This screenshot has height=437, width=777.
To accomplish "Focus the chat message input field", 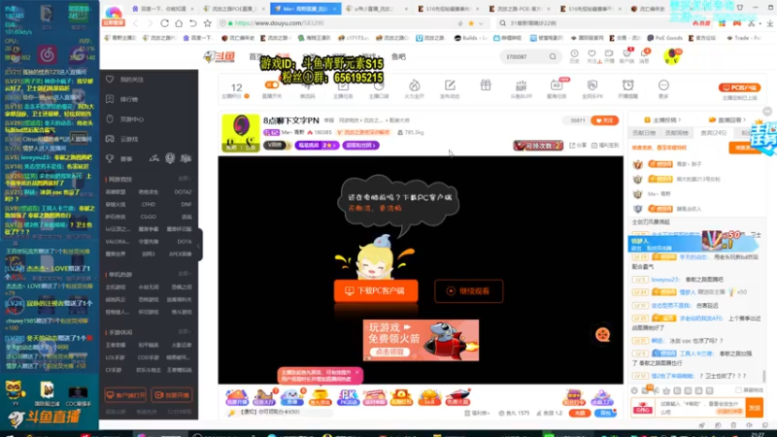I will tap(700, 408).
